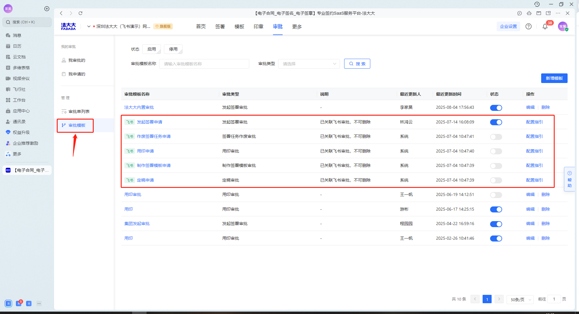Open the 更多 top navigation tab
This screenshot has width=579, height=314.
coord(297,27)
